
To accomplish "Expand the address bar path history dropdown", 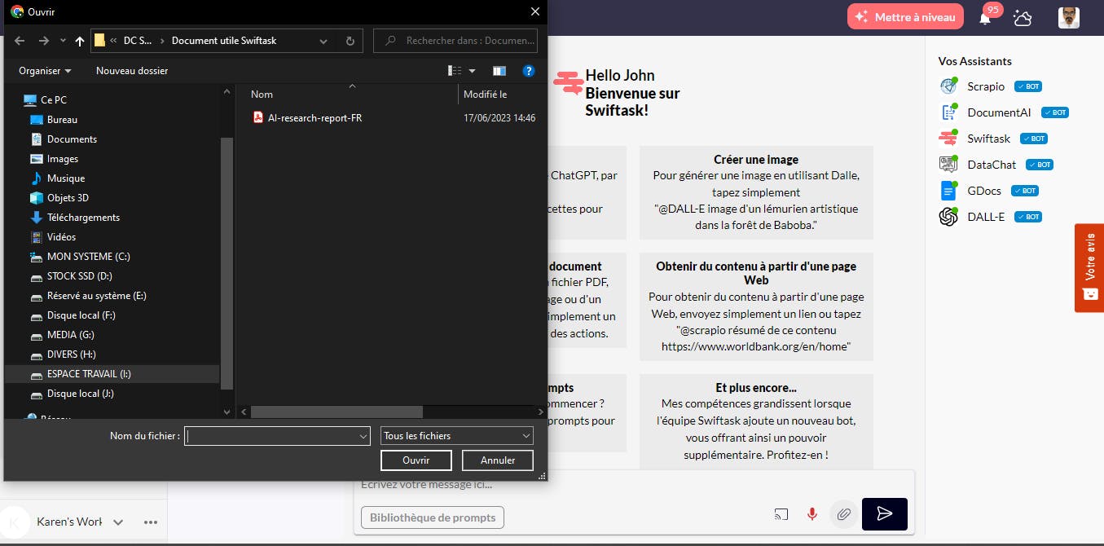I will (x=324, y=41).
